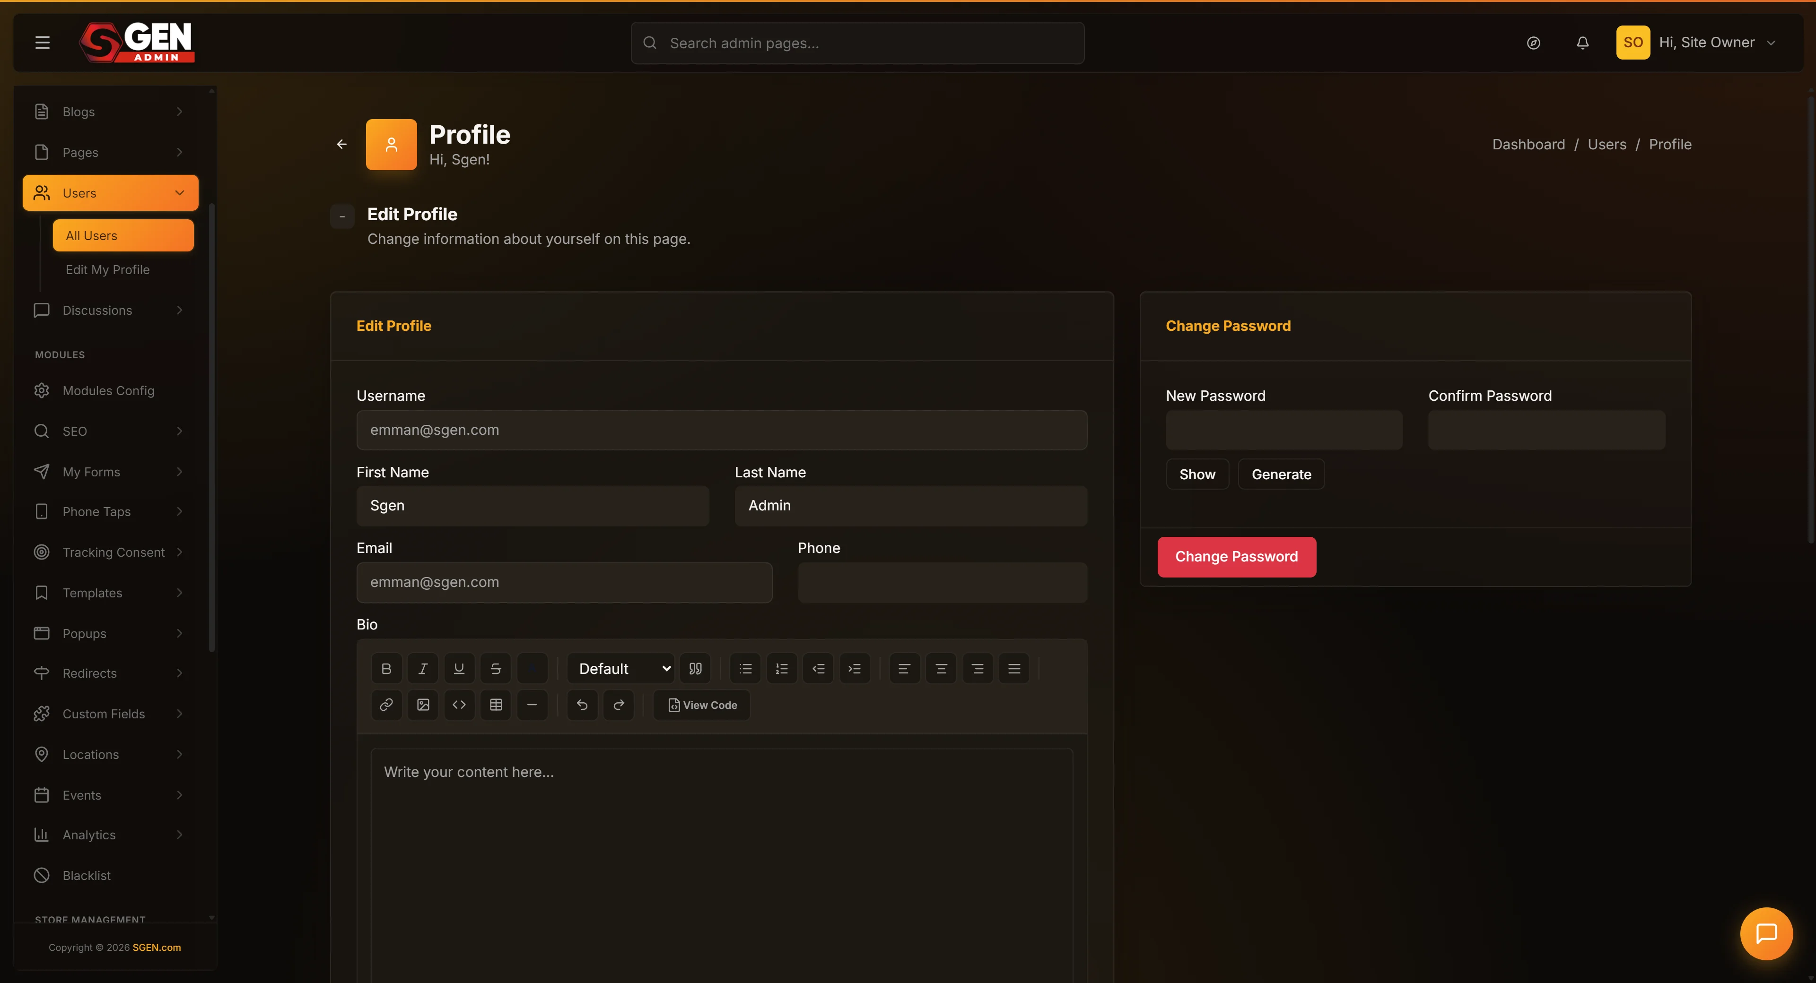Expand the Discussions sidebar menu
1816x983 pixels.
(111, 310)
